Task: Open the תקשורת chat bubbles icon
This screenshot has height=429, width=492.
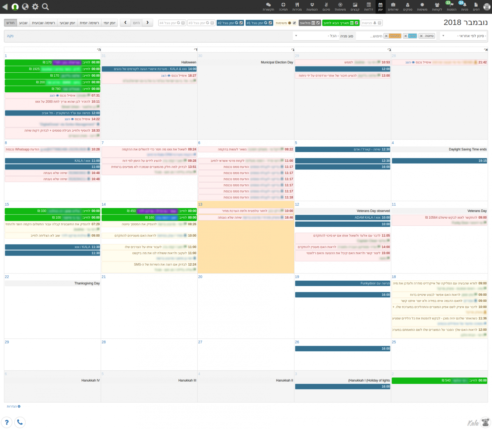Action: (268, 6)
